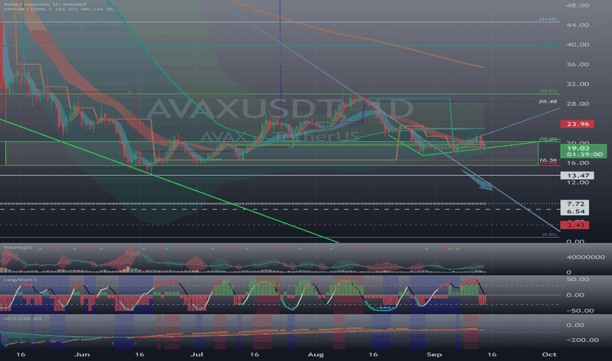The width and height of the screenshot is (612, 361).
Task: Click the red 3.43 price label
Action: coord(575,224)
